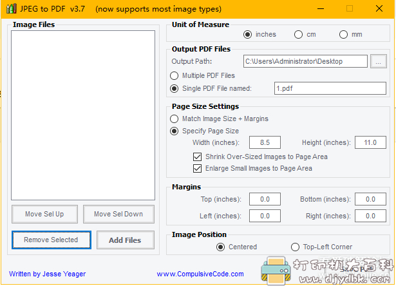
Task: Click Add Files button
Action: click(126, 240)
